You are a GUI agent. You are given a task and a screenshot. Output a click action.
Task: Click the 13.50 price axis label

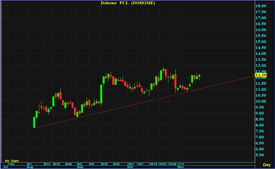click(x=261, y=60)
